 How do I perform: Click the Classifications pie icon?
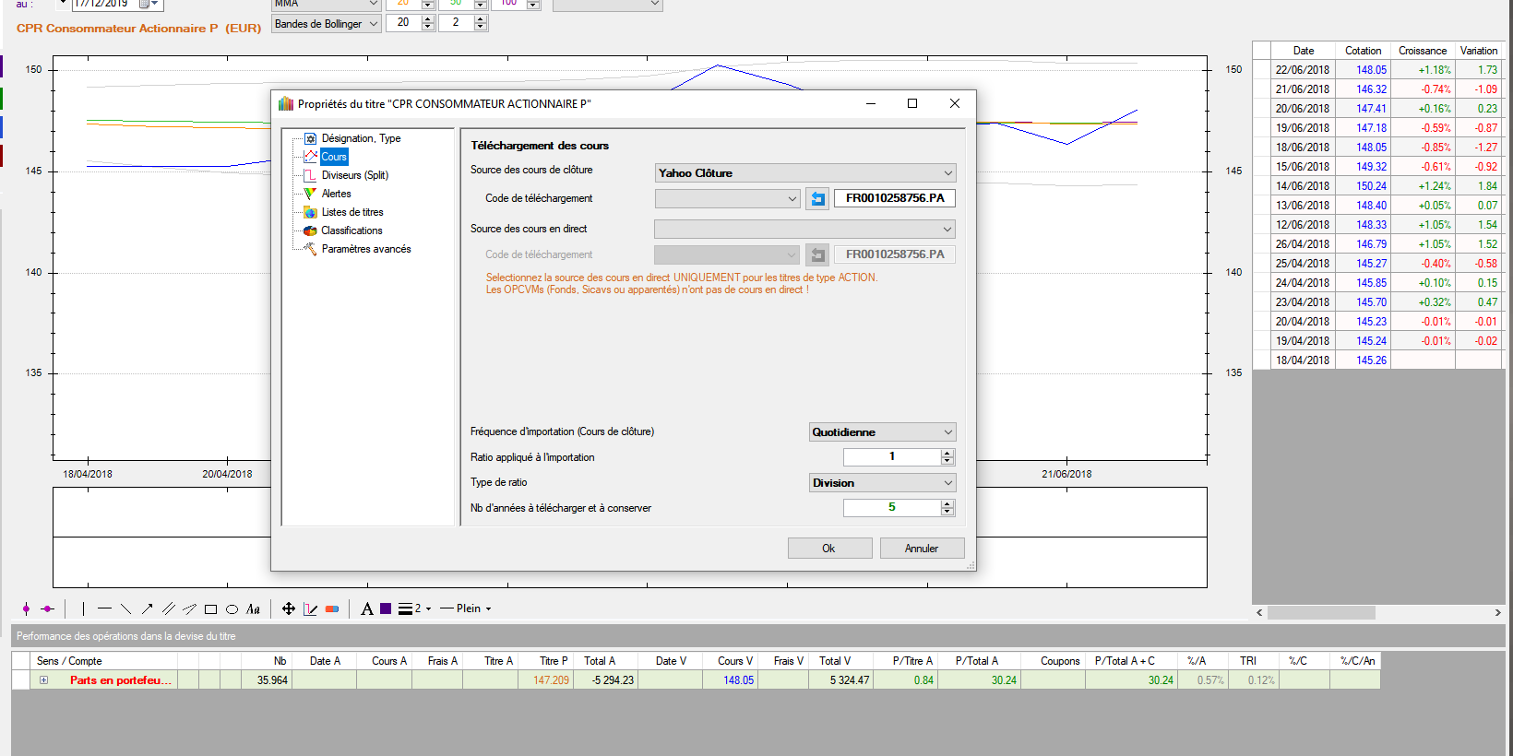(x=311, y=230)
